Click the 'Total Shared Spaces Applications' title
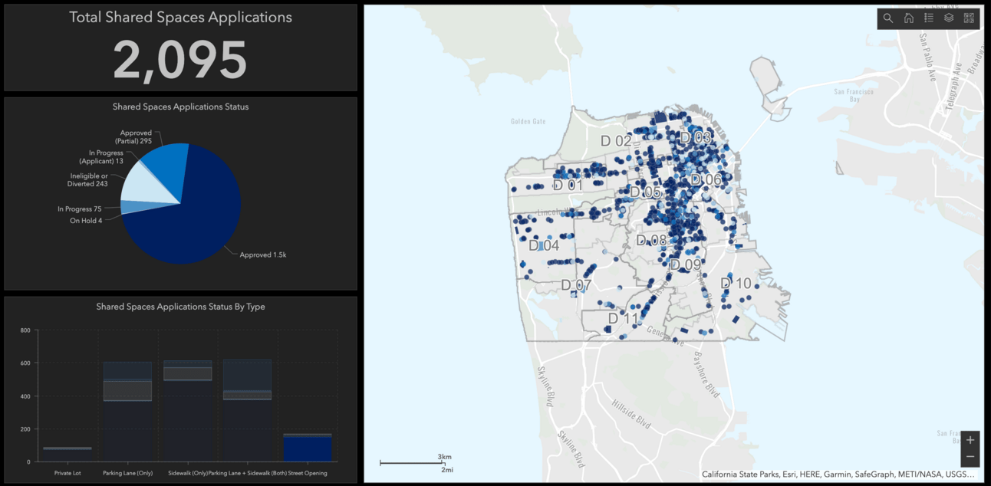This screenshot has width=991, height=486. 180,17
